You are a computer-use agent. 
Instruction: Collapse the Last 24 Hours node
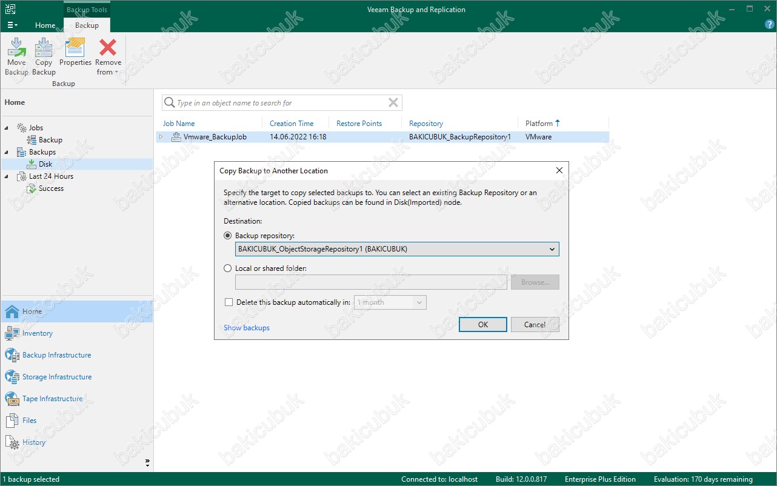(x=7, y=176)
